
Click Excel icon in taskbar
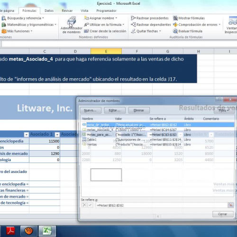[x=47, y=231]
